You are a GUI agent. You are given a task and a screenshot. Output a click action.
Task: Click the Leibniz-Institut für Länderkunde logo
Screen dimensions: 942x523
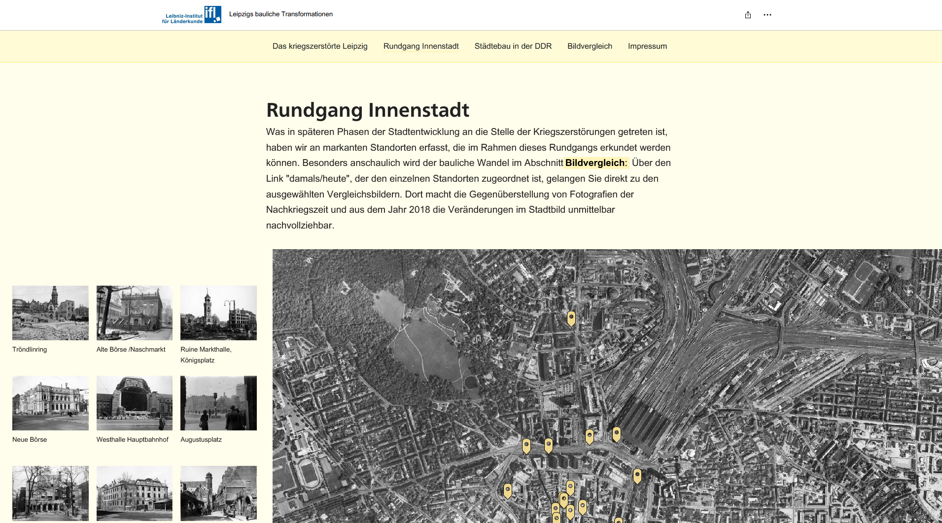191,15
